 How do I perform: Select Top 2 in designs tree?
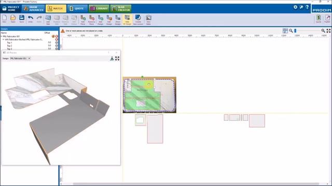(x=9, y=46)
